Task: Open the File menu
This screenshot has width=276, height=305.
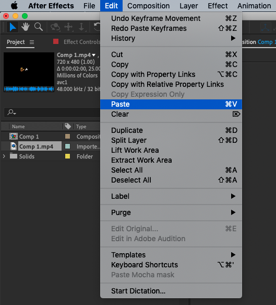Action: [x=89, y=6]
